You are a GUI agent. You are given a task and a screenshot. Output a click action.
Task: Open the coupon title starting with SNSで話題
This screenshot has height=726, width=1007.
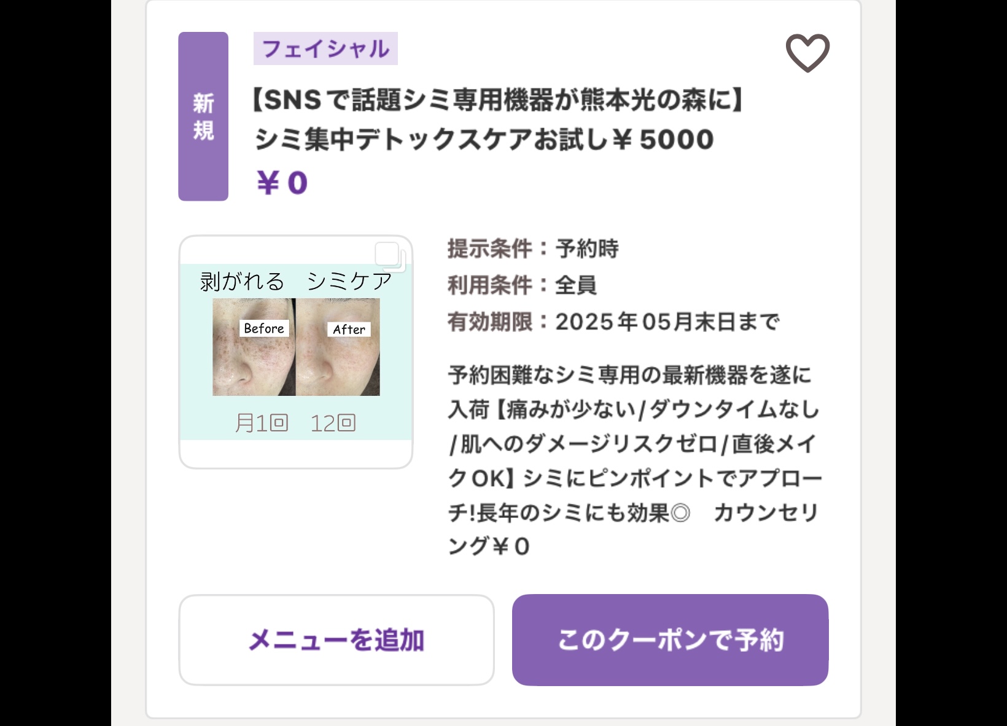tap(499, 100)
